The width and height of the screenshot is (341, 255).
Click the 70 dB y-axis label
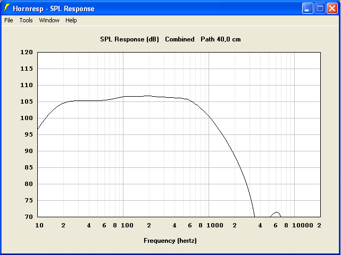[x=28, y=217]
